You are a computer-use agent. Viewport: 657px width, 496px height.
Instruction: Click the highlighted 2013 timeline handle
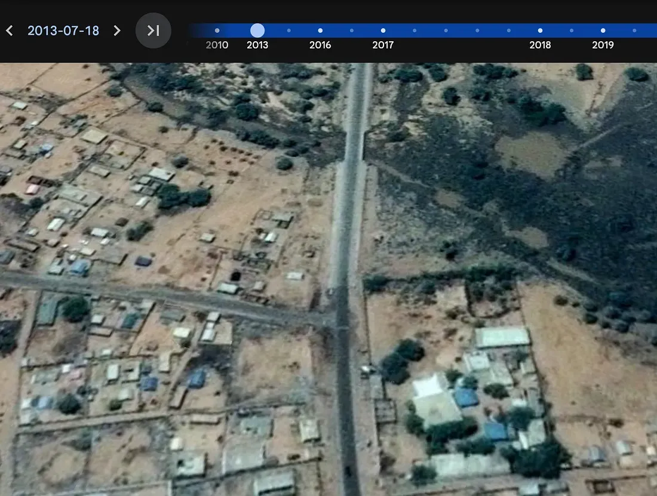point(257,30)
